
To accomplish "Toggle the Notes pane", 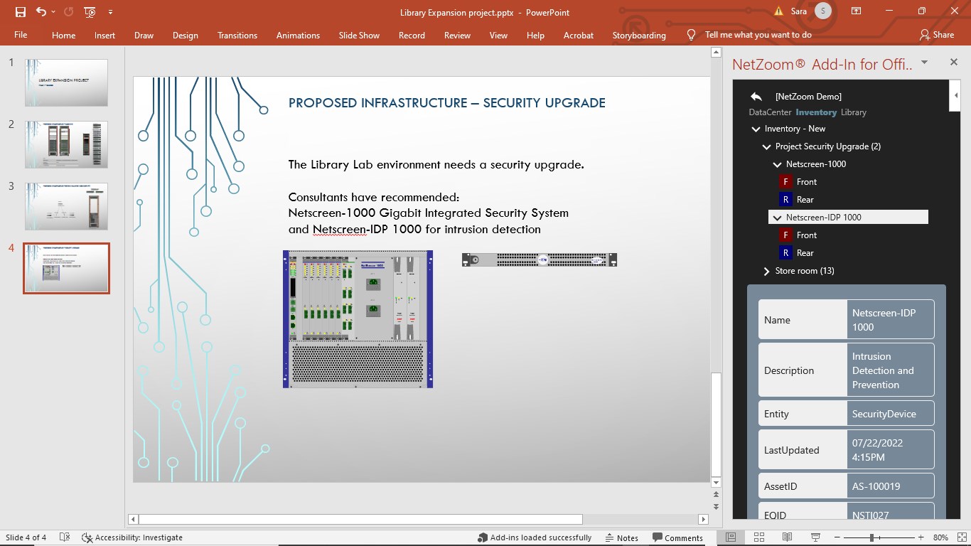I will (621, 537).
